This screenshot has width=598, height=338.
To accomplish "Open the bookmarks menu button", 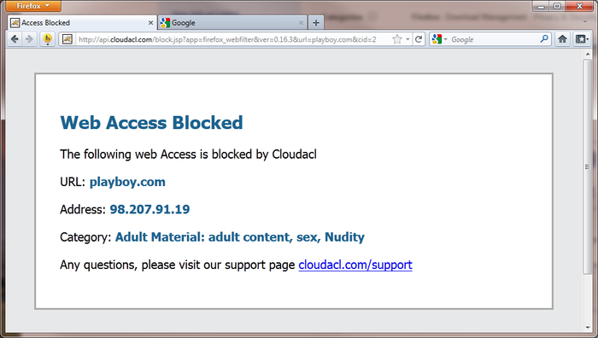I will (582, 39).
